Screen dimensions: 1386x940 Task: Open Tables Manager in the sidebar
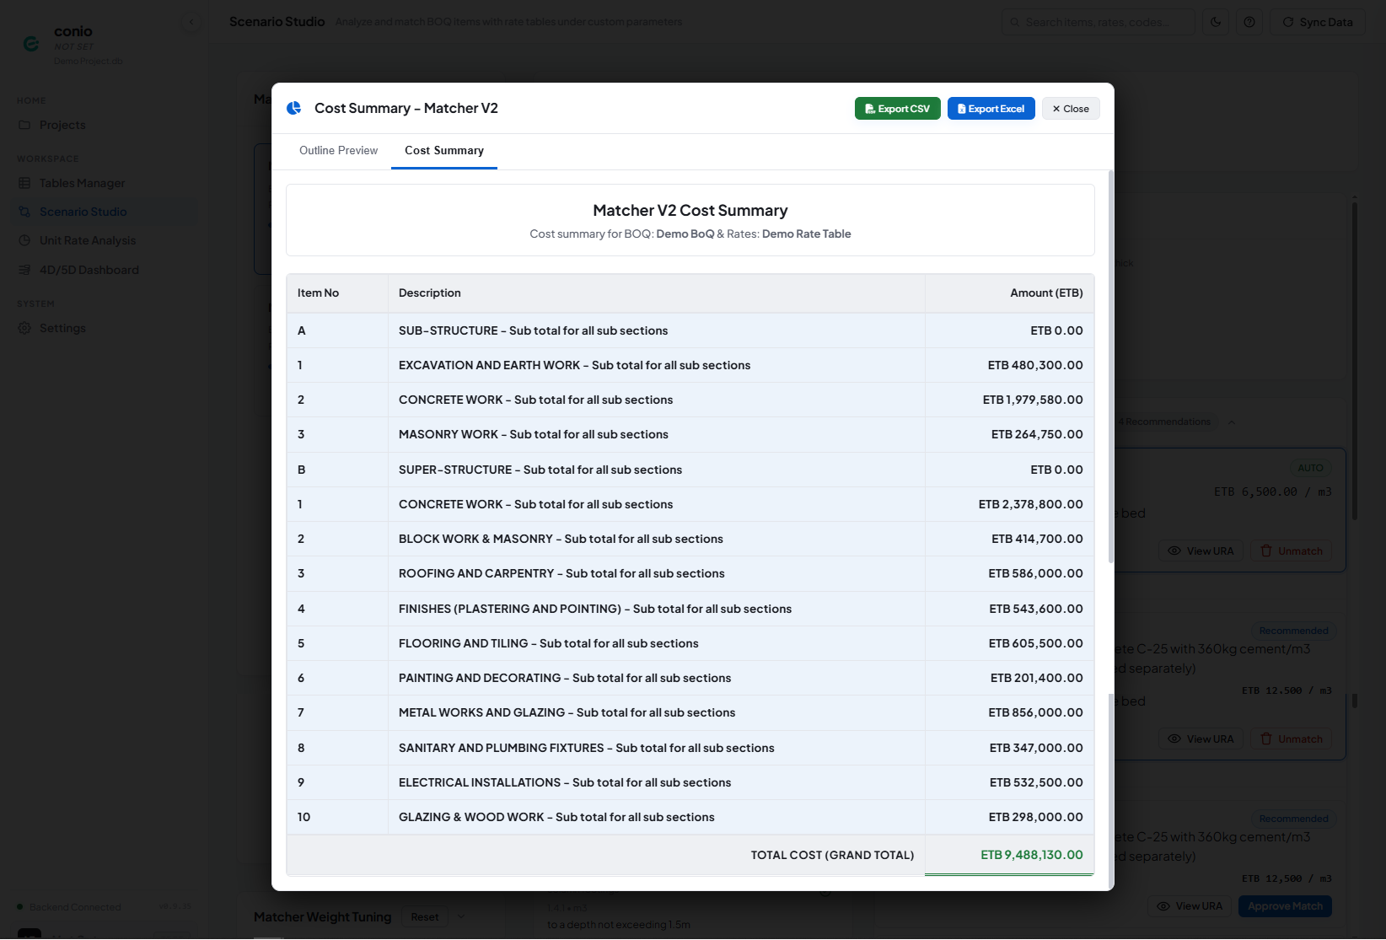click(105, 183)
